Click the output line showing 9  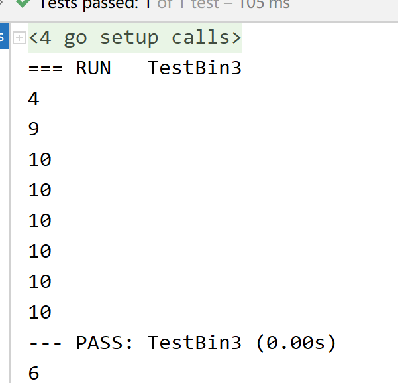[34, 129]
